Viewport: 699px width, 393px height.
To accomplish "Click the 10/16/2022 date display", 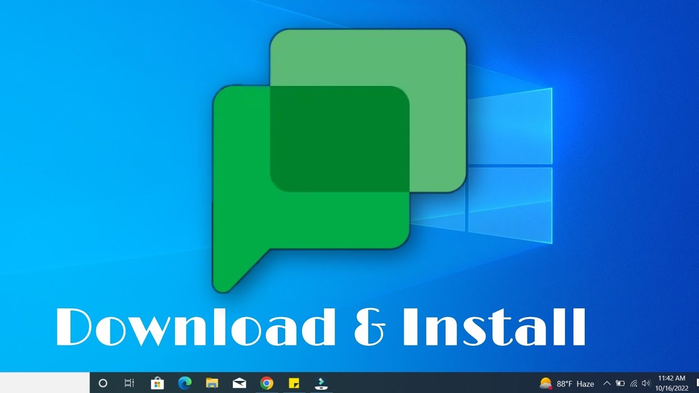I will click(671, 387).
